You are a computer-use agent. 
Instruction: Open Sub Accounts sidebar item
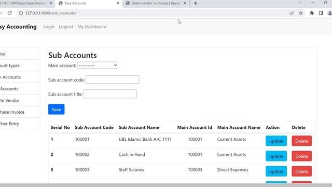[20, 89]
